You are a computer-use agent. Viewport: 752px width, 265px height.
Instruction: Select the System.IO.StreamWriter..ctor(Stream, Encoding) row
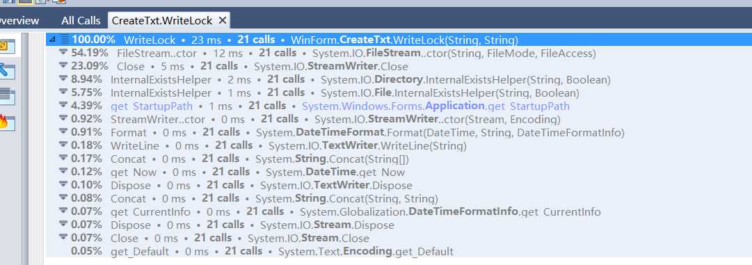(x=399, y=119)
